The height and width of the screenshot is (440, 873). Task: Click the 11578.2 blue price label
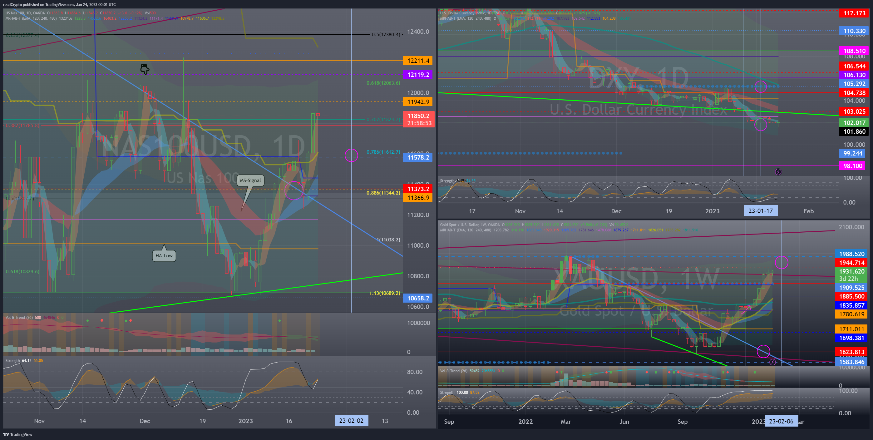point(418,157)
